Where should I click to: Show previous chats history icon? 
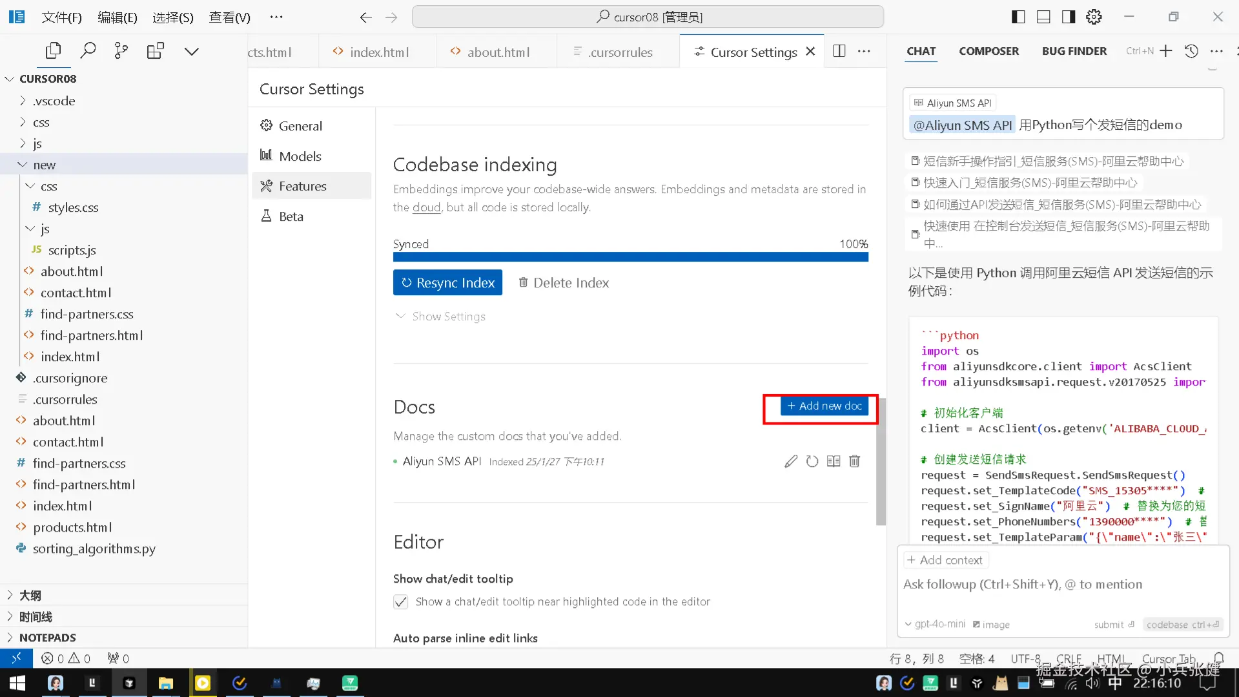click(x=1191, y=51)
